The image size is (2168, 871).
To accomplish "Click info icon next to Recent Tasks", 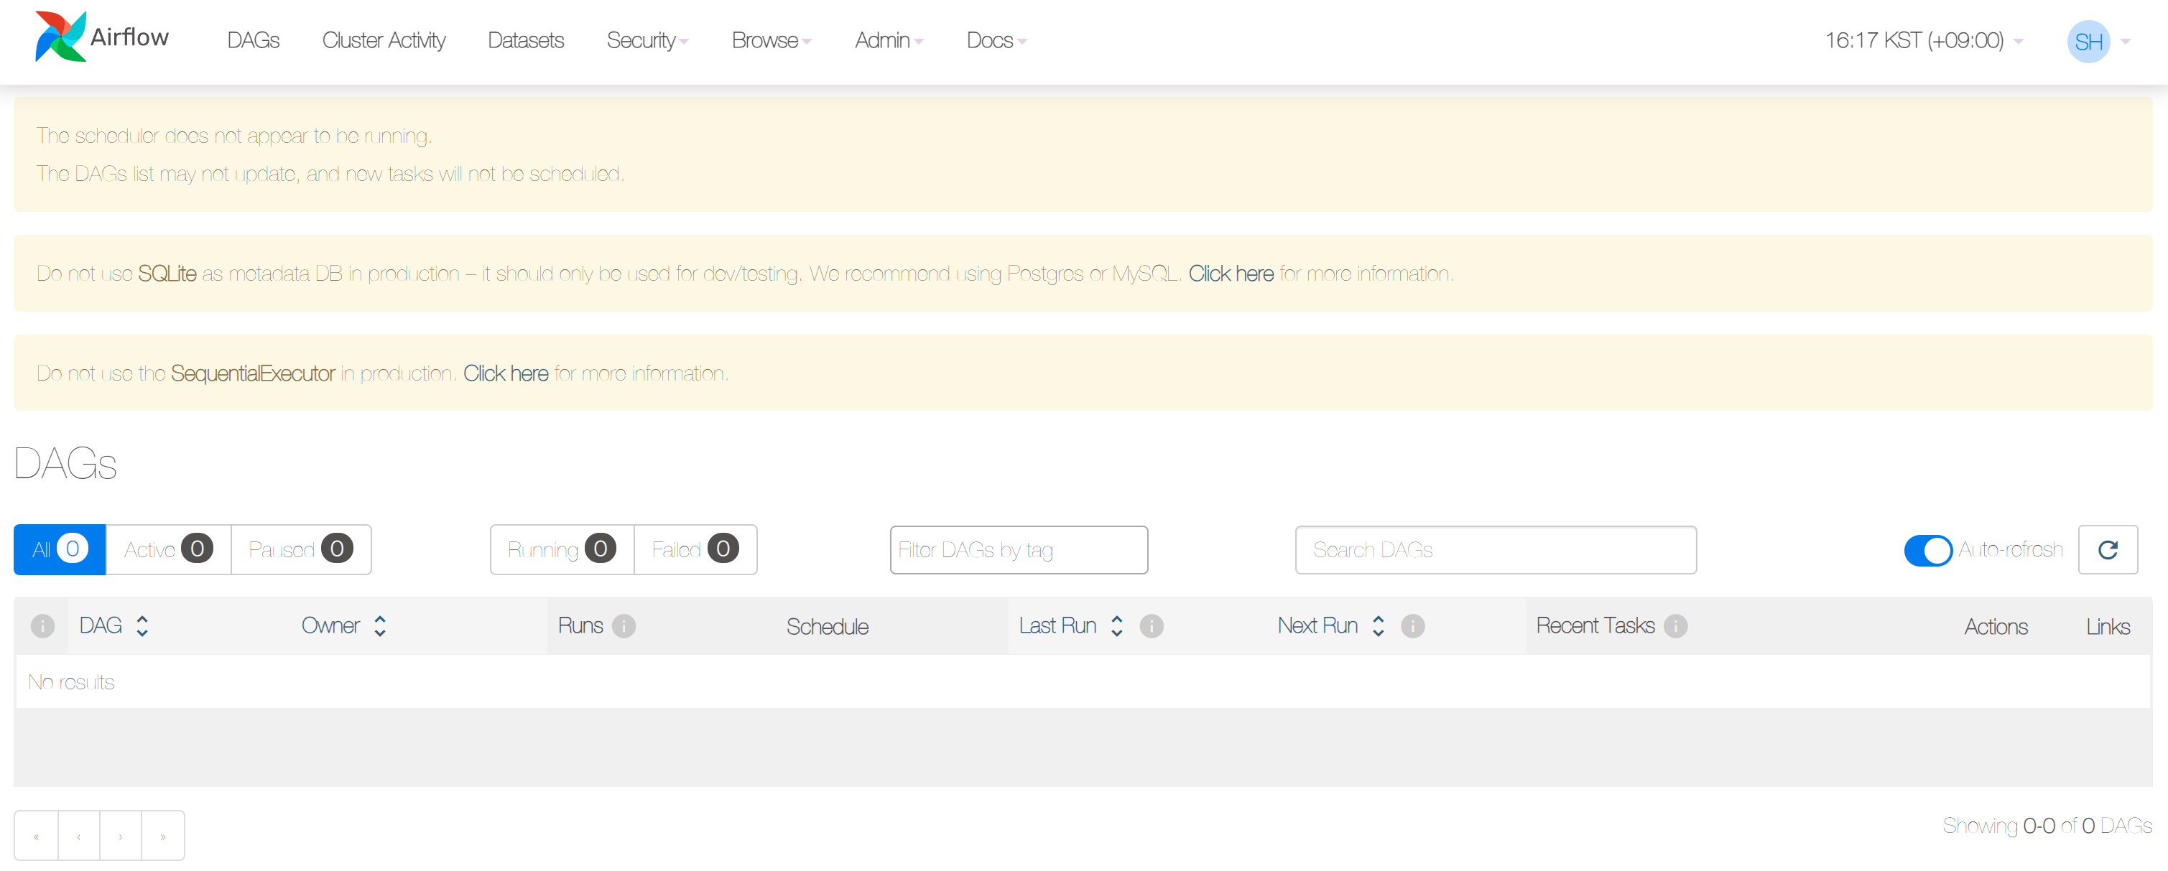I will [1674, 626].
